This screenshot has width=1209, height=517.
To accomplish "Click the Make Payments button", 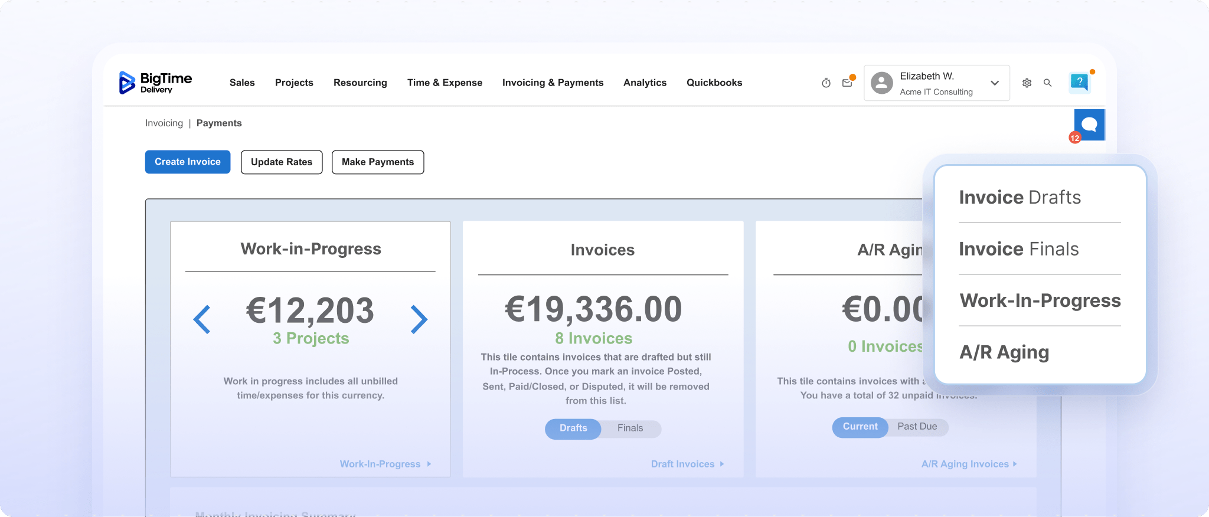I will [378, 162].
